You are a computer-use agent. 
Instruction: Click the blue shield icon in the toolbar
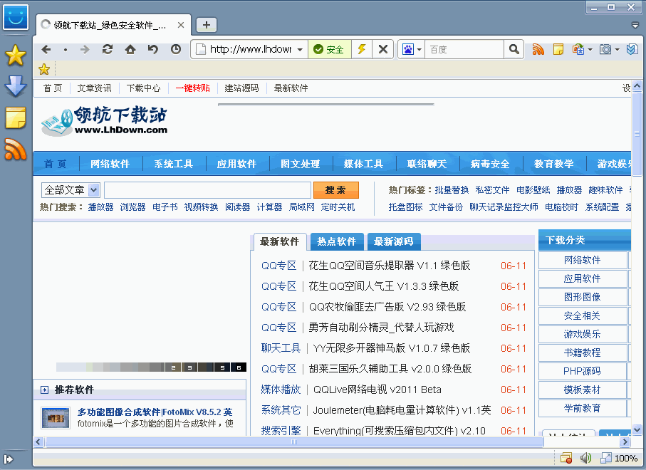(632, 49)
